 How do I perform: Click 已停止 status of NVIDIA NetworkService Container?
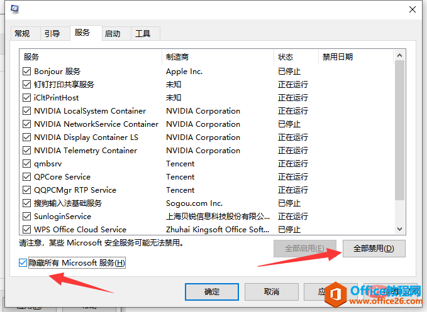(289, 124)
